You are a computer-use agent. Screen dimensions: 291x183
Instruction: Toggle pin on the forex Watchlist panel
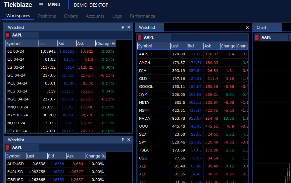click(122, 140)
